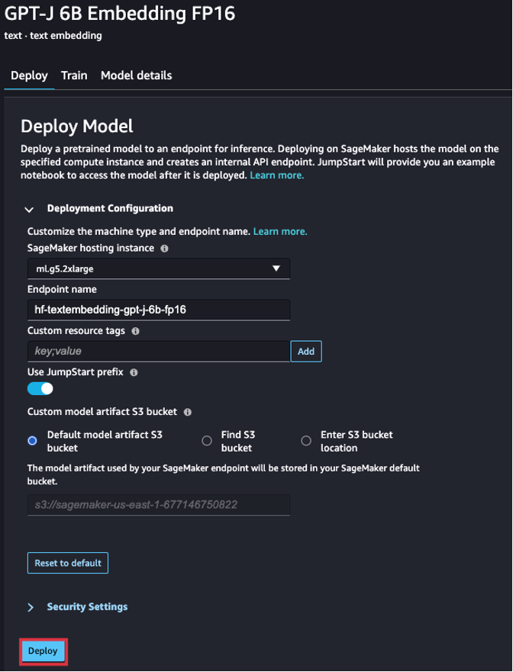
Task: Collapse the Deployment Configuration section
Action: pyautogui.click(x=29, y=210)
